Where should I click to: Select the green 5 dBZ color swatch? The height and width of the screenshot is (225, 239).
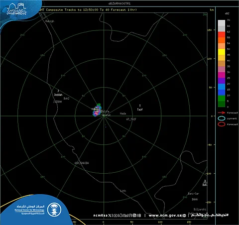click(x=222, y=98)
